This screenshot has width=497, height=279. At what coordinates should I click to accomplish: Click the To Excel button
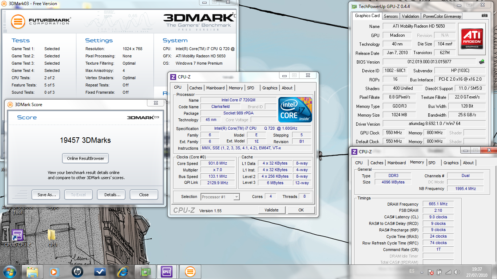[x=78, y=195]
